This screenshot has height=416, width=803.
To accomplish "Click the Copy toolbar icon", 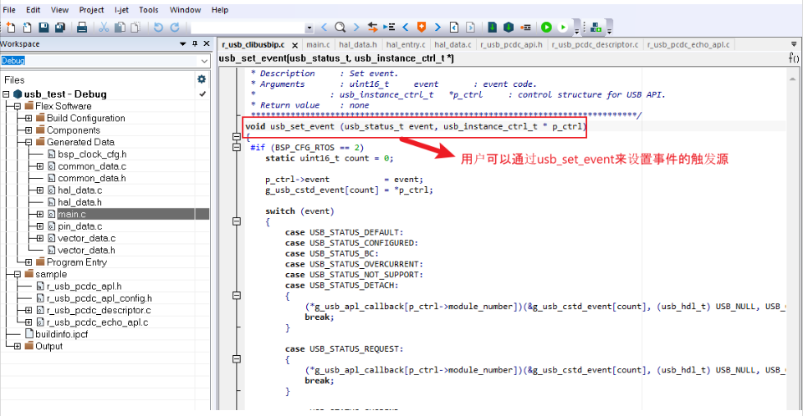I will coord(120,27).
